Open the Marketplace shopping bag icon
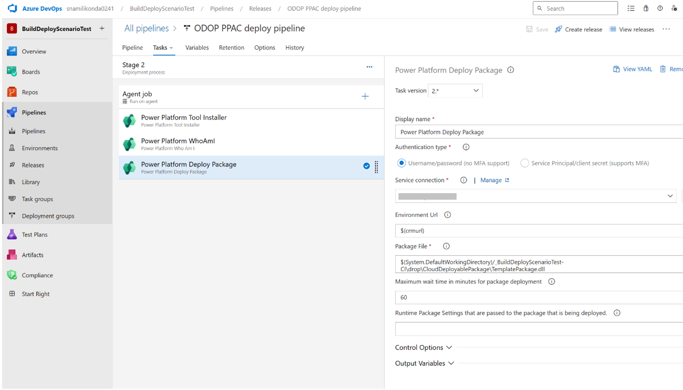The width and height of the screenshot is (683, 390). coord(646,8)
